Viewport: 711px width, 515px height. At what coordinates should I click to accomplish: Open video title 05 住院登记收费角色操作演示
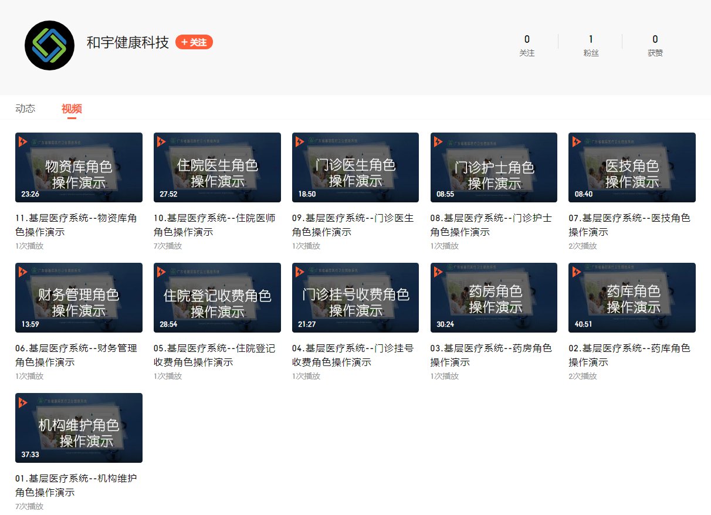[x=214, y=355]
